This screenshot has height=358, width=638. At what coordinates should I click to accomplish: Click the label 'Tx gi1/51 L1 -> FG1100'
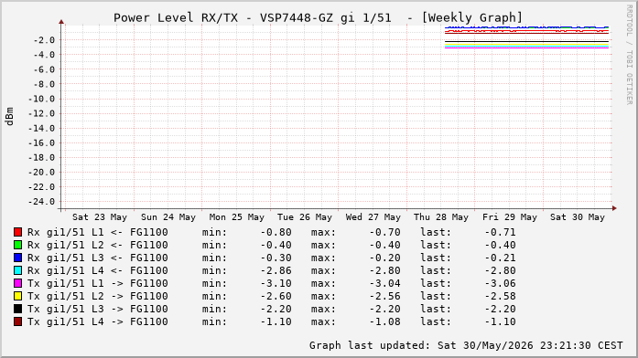click(98, 283)
